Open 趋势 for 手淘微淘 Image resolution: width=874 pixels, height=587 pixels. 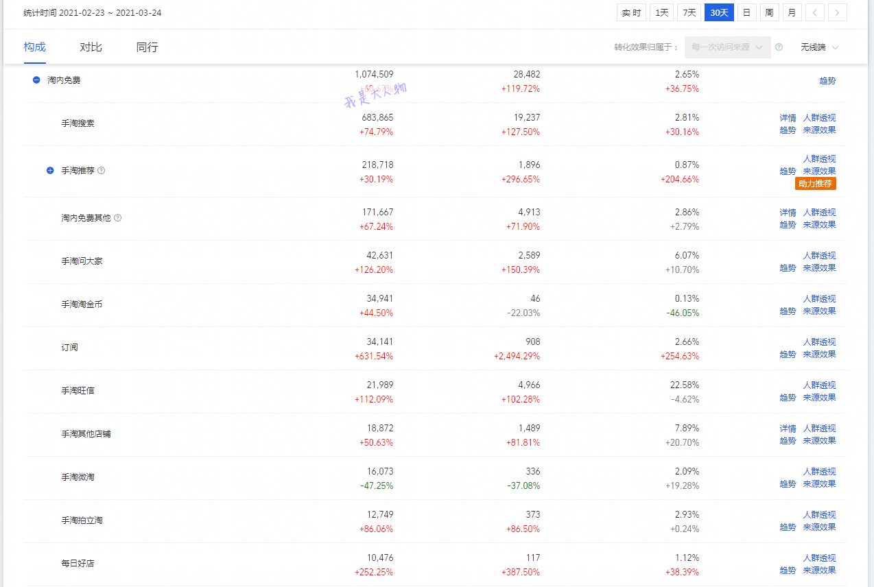(x=788, y=484)
